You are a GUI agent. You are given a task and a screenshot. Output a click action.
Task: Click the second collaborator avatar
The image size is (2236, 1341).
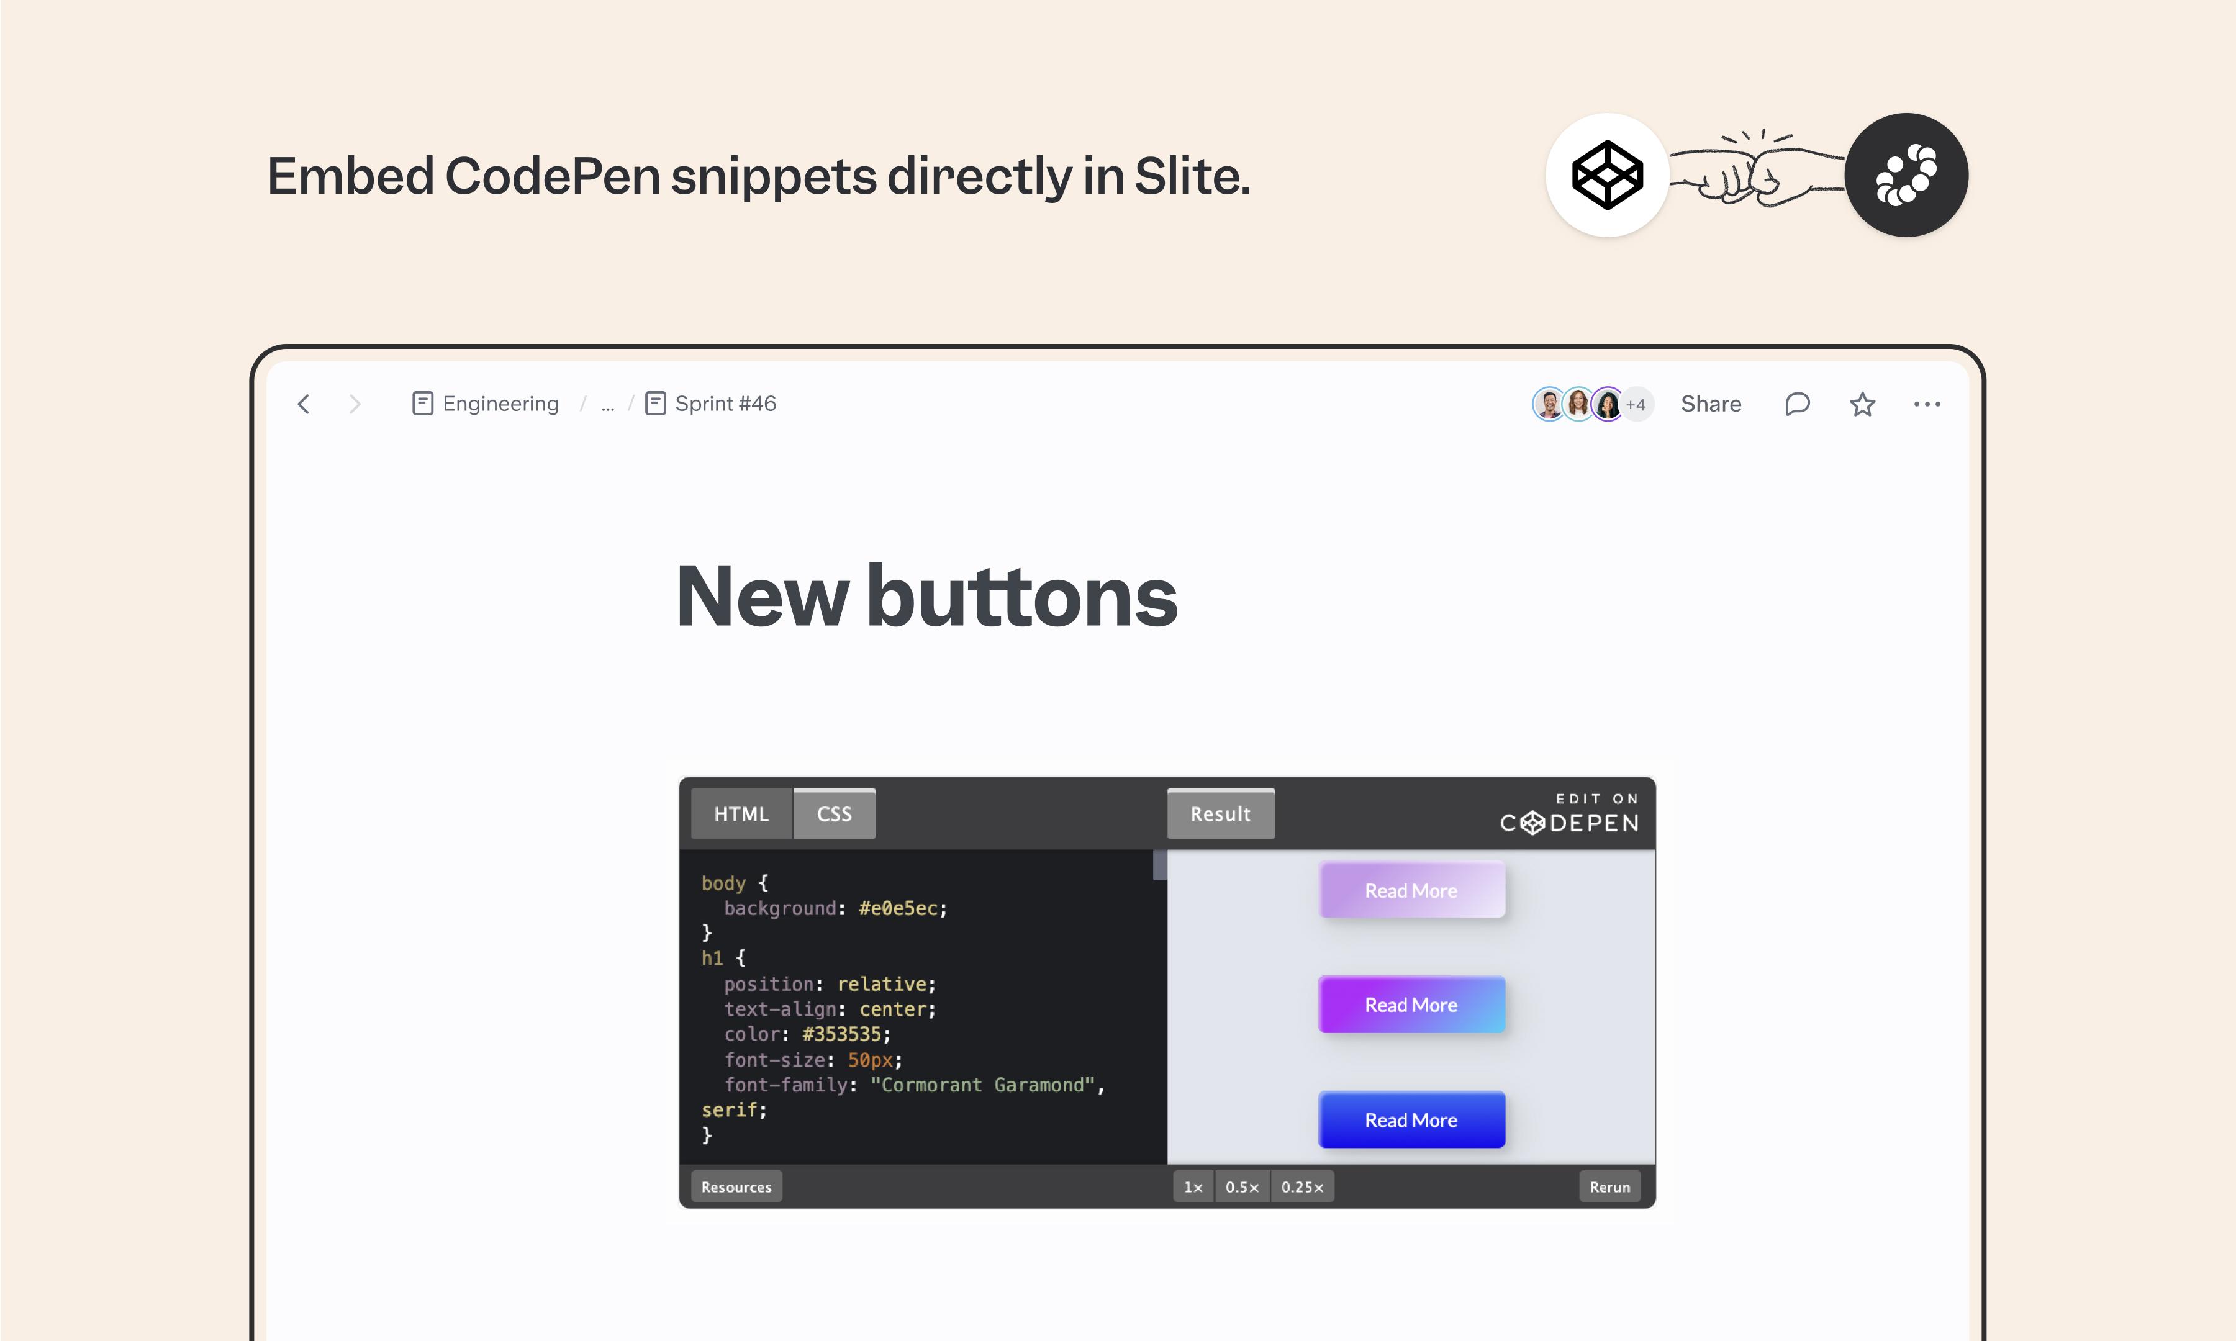[1578, 404]
